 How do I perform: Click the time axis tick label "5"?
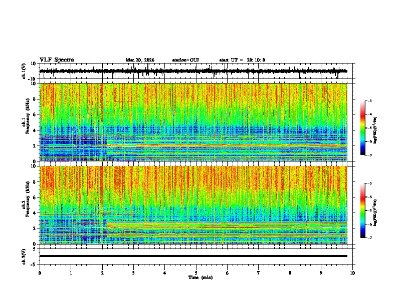coord(196,273)
